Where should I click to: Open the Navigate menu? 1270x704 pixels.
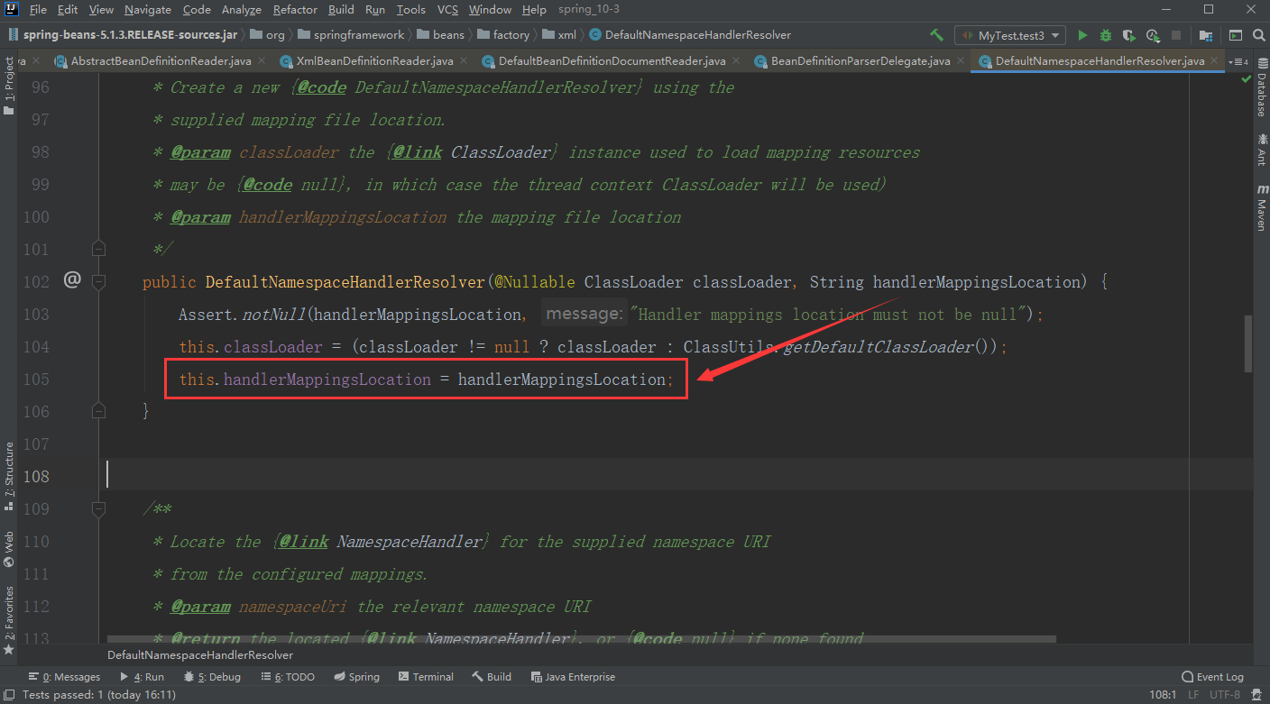(x=148, y=10)
